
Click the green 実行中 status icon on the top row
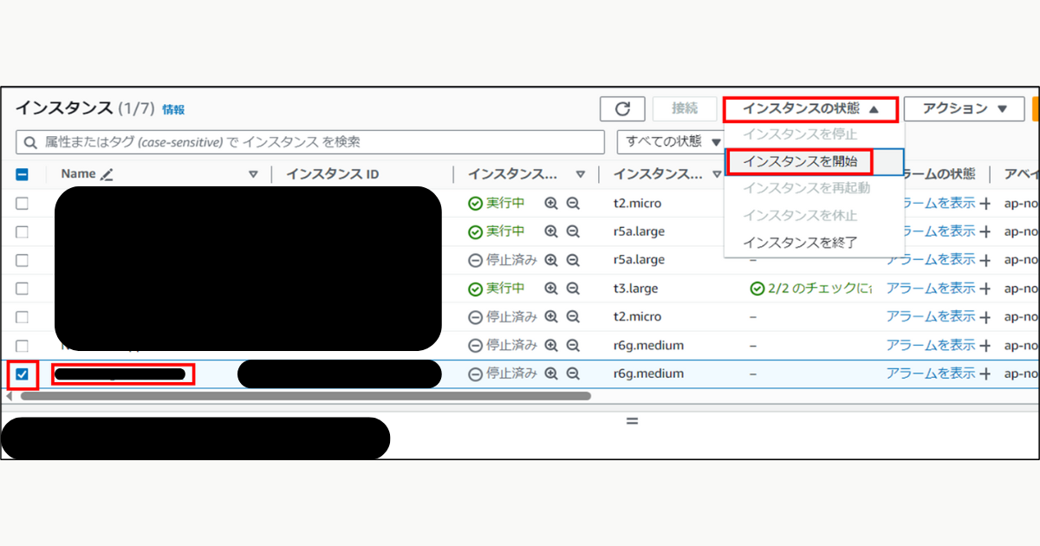(x=475, y=202)
